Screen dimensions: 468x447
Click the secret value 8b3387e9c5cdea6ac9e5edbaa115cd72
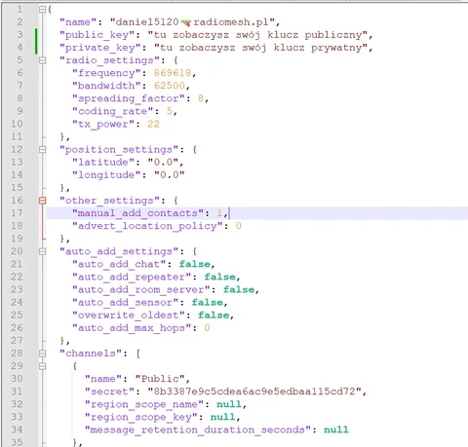254,391
